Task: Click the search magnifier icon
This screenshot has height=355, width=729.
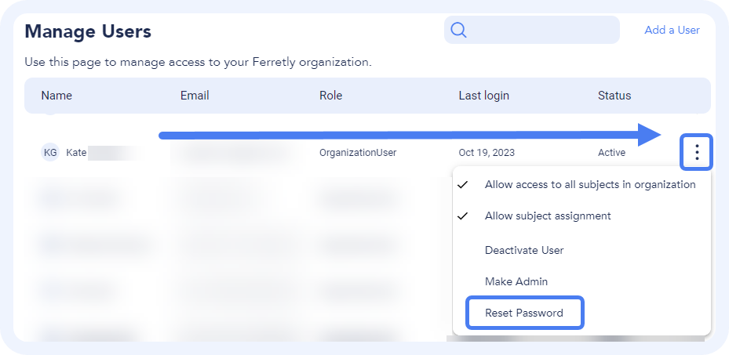Action: [x=458, y=31]
